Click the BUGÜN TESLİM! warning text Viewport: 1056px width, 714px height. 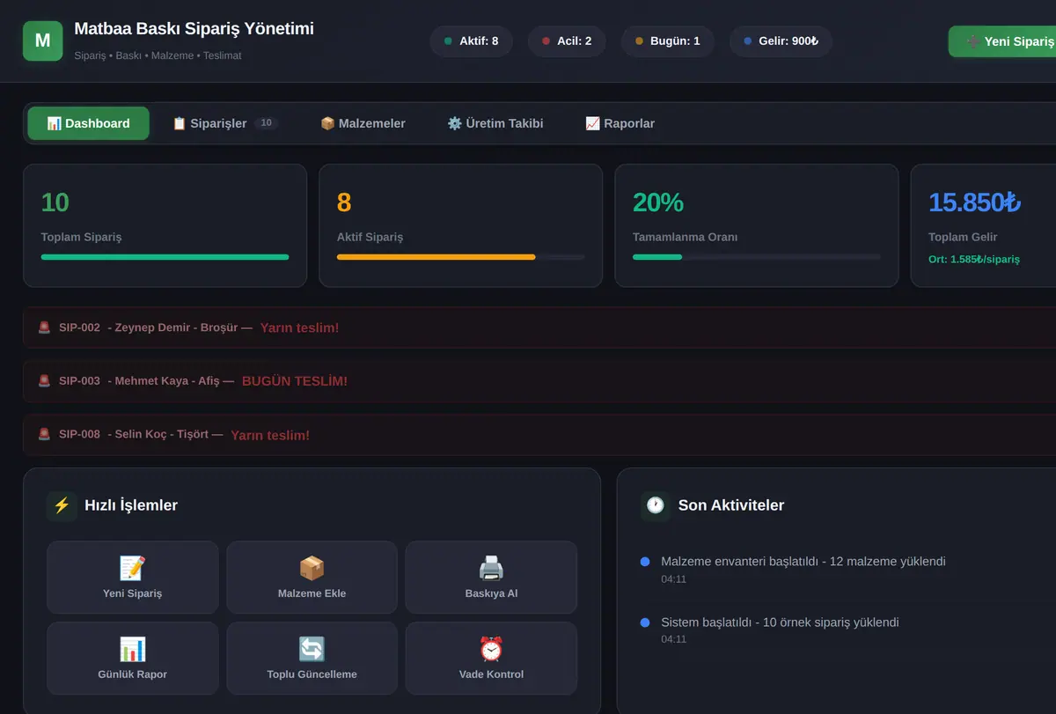pyautogui.click(x=295, y=381)
